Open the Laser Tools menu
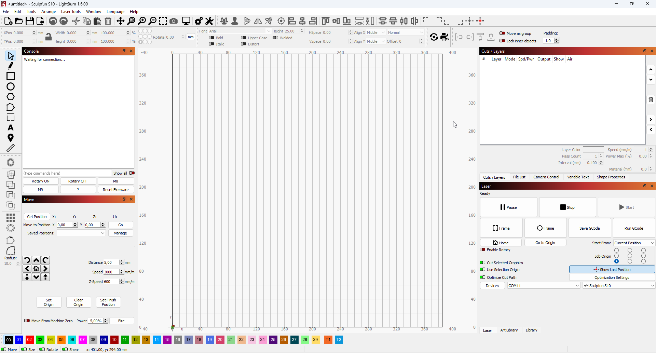Viewport: 656px width, 353px height. tap(71, 12)
